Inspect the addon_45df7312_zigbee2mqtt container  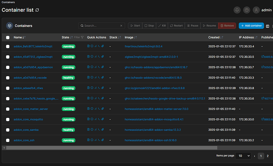(92, 57)
